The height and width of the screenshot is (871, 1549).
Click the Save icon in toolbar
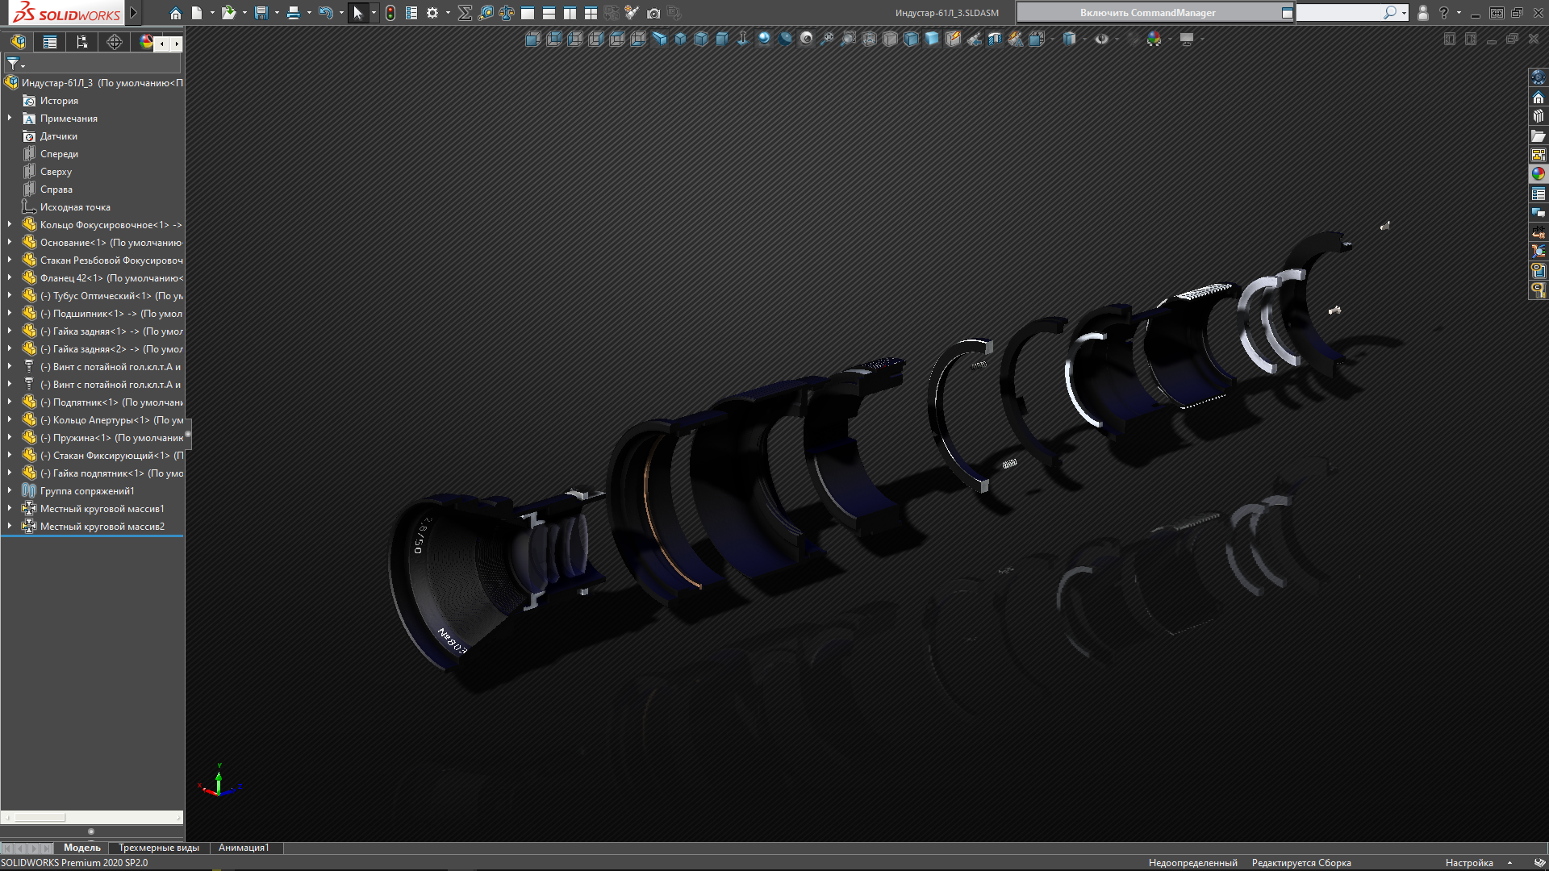(261, 13)
